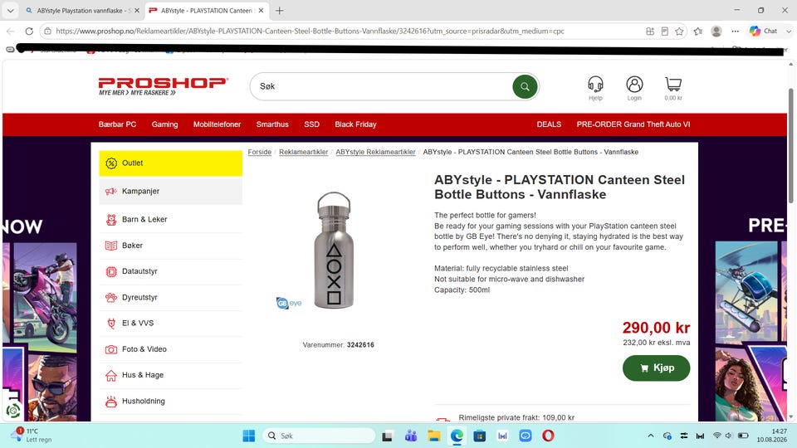The width and height of the screenshot is (797, 448).
Task: Open a new browser tab
Action: coord(280,10)
